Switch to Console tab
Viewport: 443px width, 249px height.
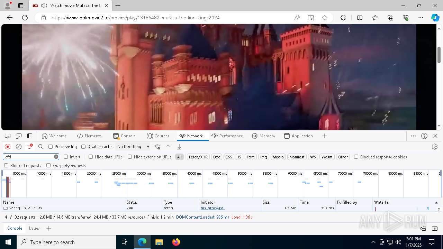coord(124,136)
